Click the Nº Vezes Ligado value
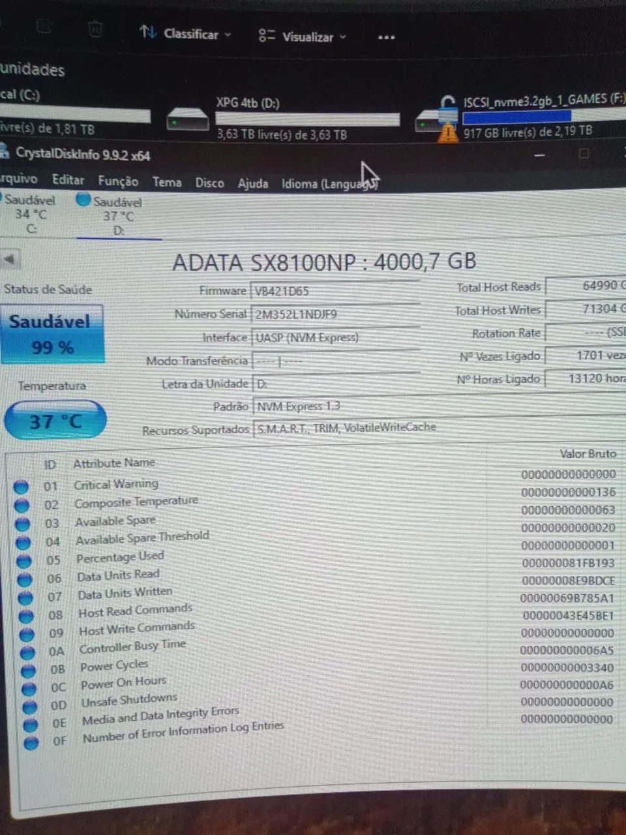The width and height of the screenshot is (626, 835). point(586,356)
